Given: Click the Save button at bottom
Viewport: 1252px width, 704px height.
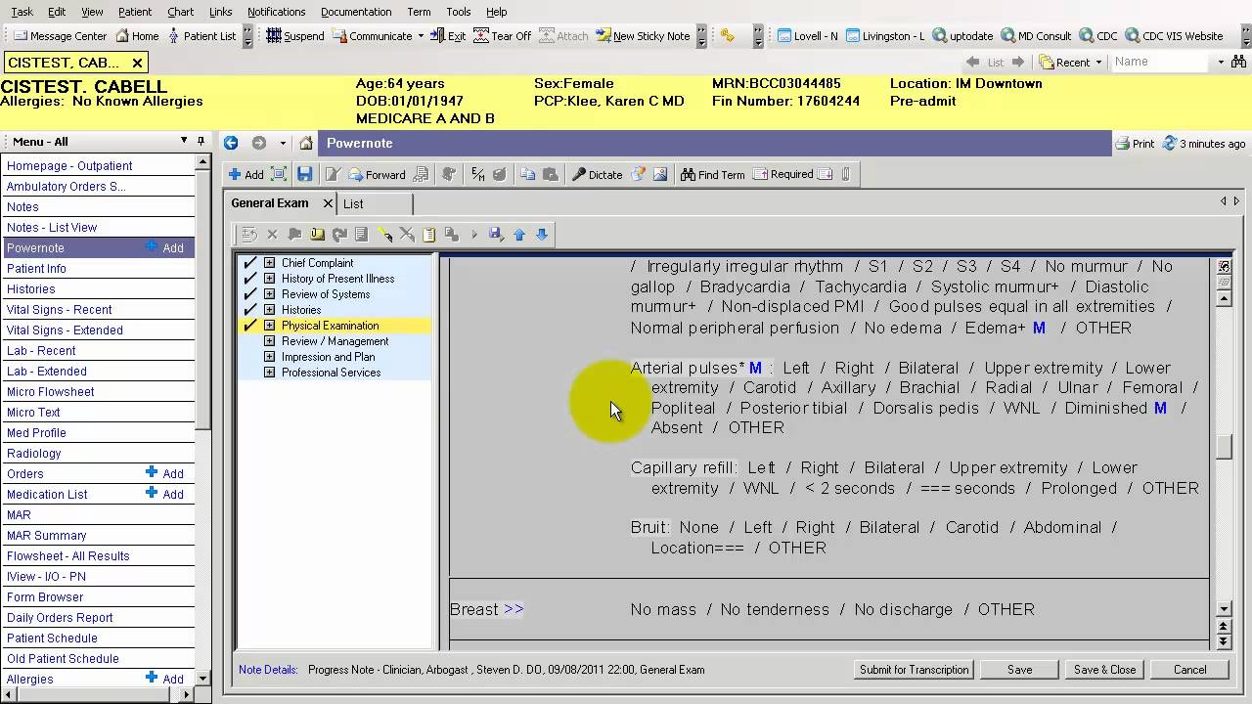Looking at the screenshot, I should 1019,670.
